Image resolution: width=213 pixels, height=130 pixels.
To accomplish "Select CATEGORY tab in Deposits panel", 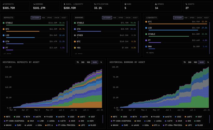I will [x=36, y=17].
